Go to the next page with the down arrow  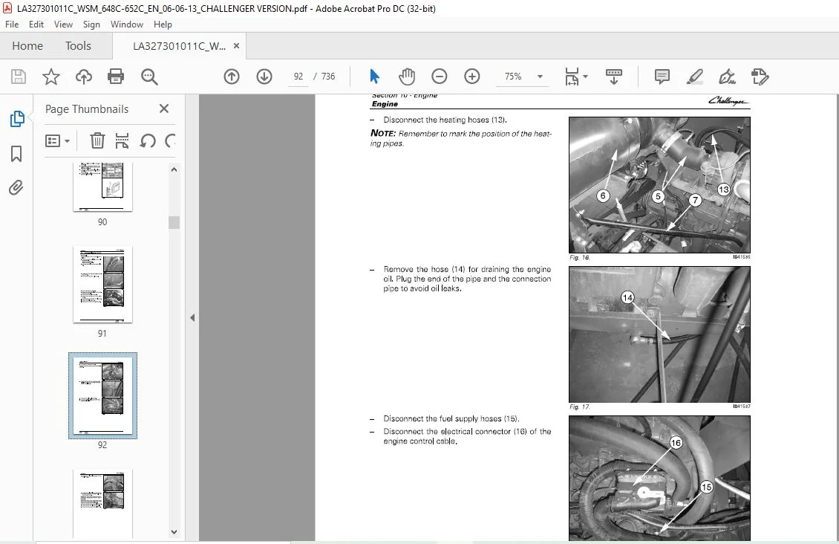pyautogui.click(x=264, y=77)
